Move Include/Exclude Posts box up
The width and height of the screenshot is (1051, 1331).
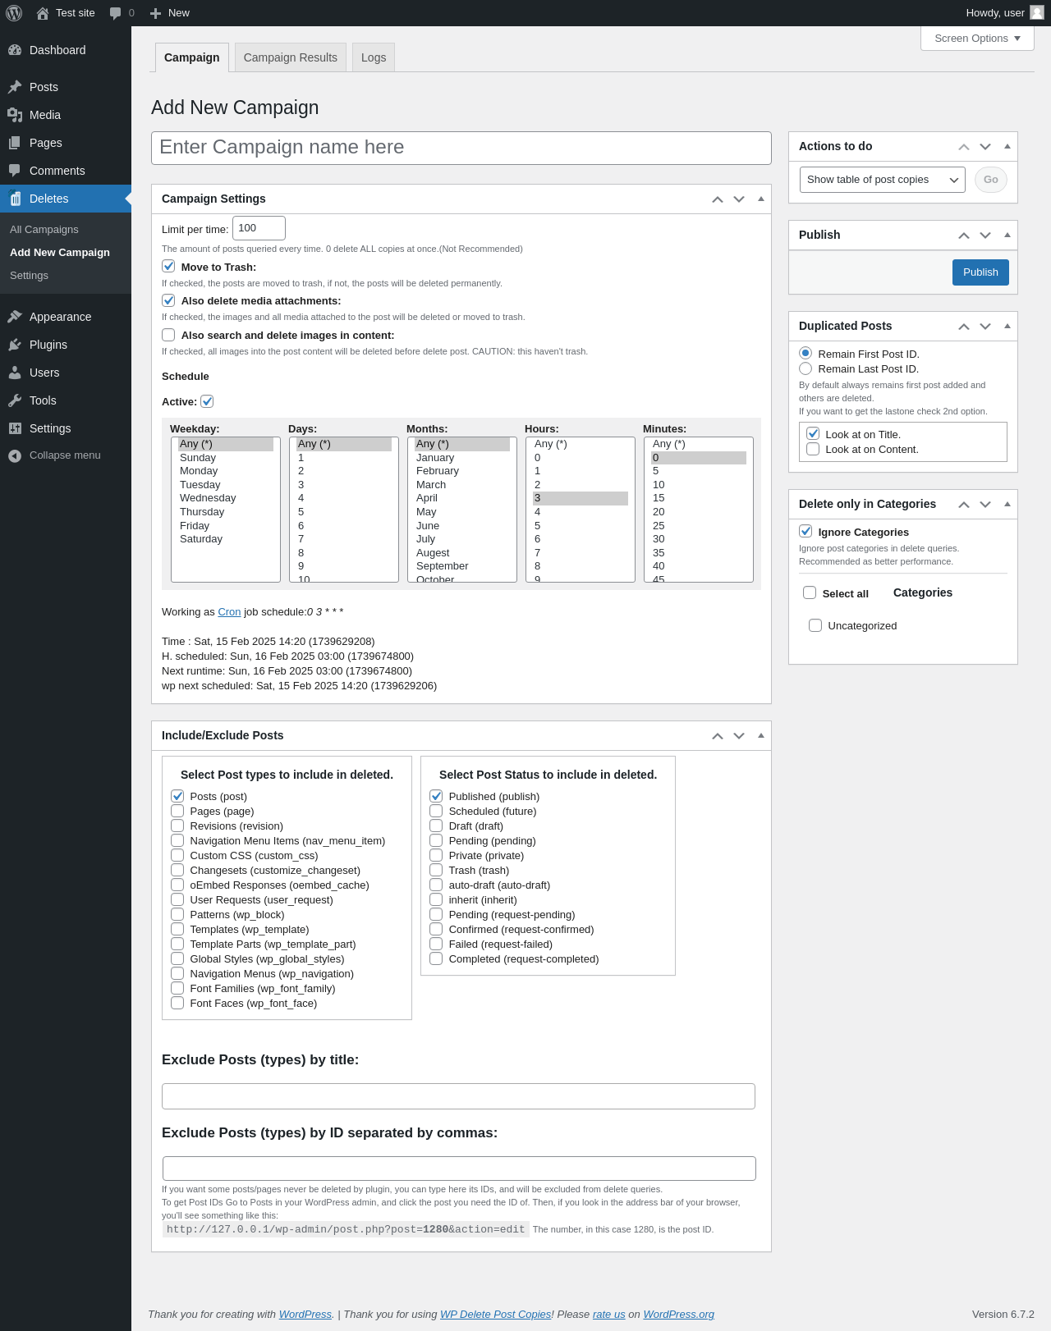[x=718, y=736]
